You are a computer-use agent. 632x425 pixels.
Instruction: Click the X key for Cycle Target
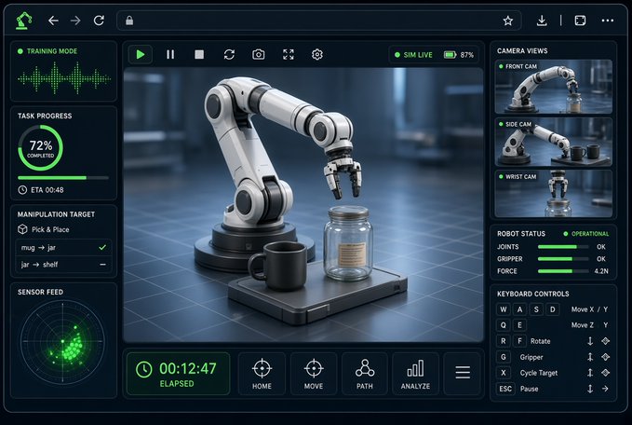[504, 373]
